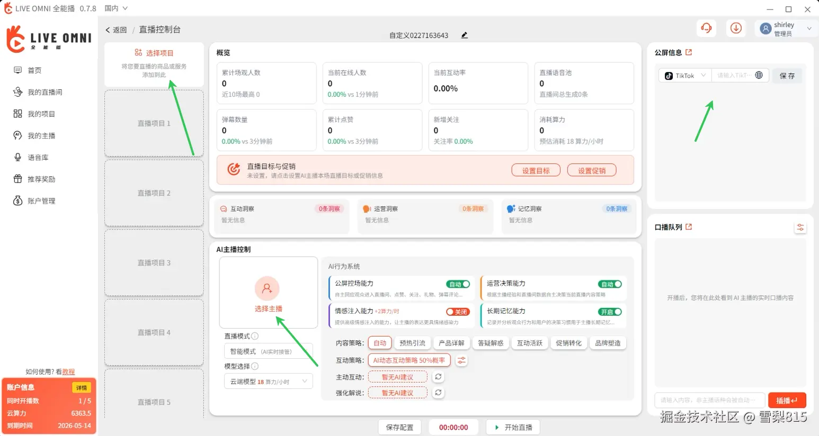
Task: Select 品牌塑造 content strategy
Action: click(x=608, y=343)
